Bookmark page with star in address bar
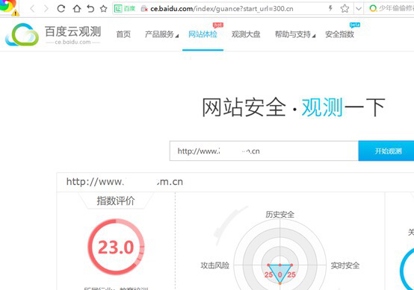414x290 pixels. click(x=345, y=9)
